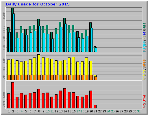
Task: Click the 160k label on the hits axis
Action: click(4, 16)
